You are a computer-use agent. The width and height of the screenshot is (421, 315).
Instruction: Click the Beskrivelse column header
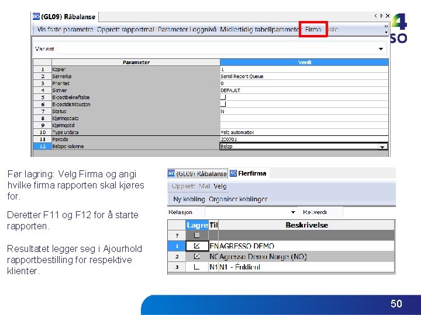point(306,225)
